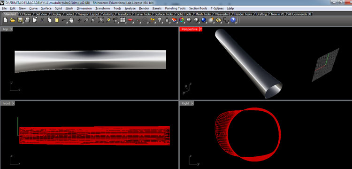Click the Hide Objects light bulb icon

coord(160,20)
